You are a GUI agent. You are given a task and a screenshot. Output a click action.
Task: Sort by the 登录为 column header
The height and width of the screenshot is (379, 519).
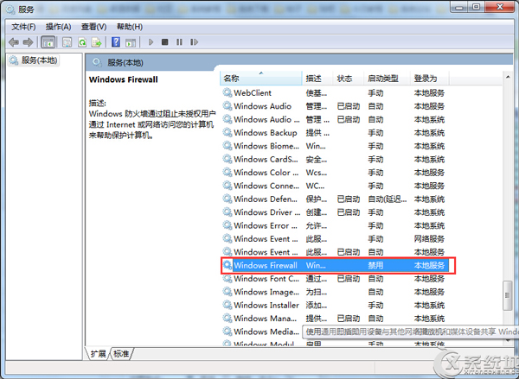click(x=429, y=79)
